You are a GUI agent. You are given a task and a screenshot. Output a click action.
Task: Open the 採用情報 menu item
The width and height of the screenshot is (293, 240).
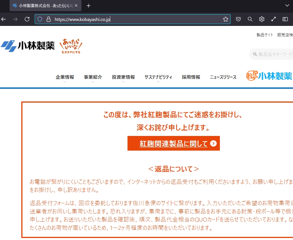[x=191, y=77]
